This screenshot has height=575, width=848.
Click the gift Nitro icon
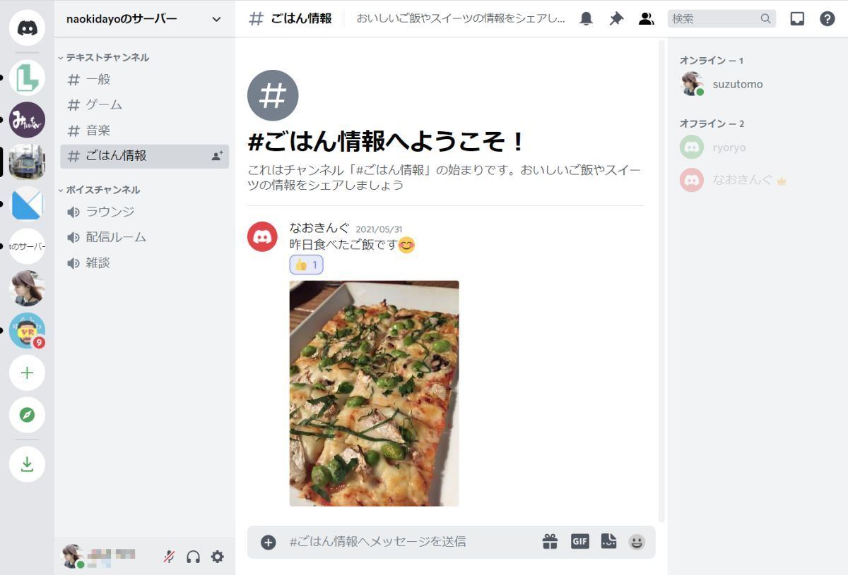(550, 541)
